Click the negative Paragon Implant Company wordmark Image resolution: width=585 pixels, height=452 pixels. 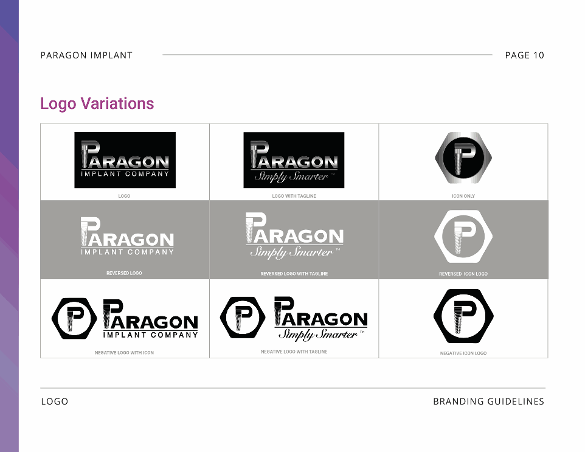click(150, 319)
